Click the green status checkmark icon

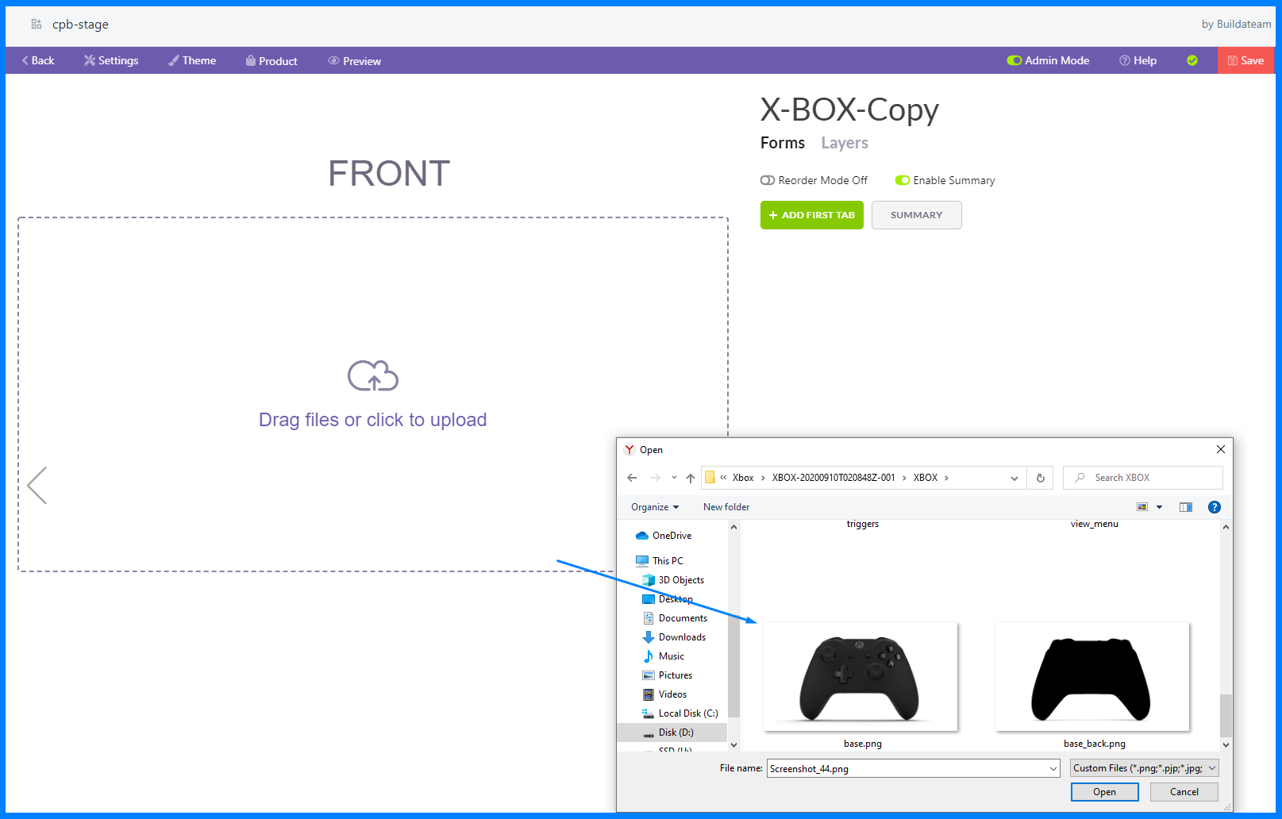[x=1192, y=60]
